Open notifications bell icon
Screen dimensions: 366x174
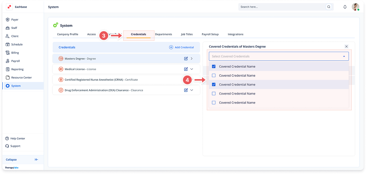[345, 7]
